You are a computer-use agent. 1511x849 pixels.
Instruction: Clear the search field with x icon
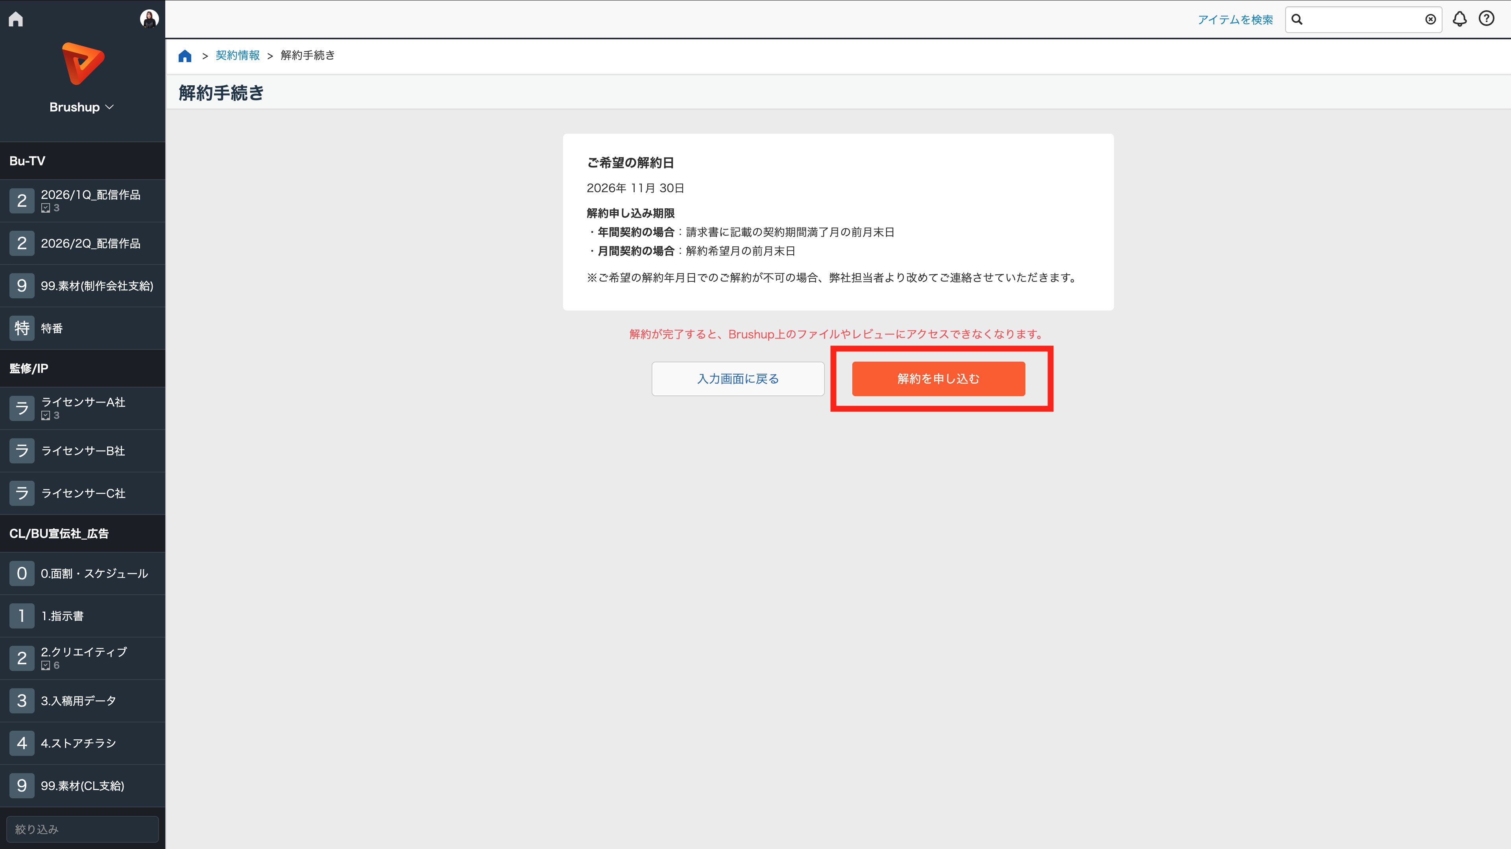1431,19
